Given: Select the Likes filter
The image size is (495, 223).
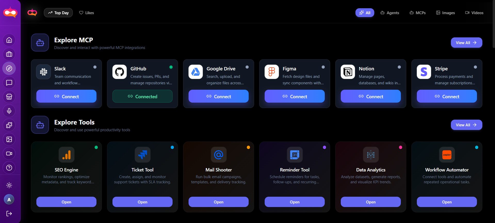Looking at the screenshot, I should (86, 13).
